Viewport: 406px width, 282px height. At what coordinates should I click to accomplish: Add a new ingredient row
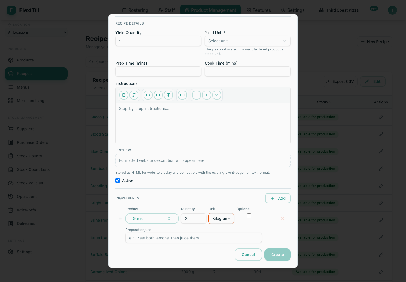[278, 198]
